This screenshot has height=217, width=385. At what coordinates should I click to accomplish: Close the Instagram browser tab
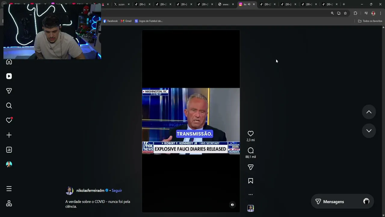(x=254, y=4)
